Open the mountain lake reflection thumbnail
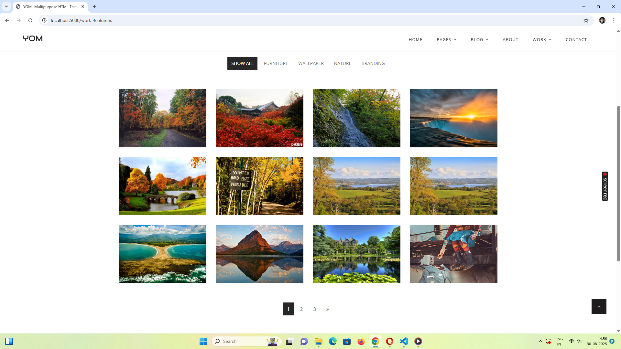This screenshot has height=349, width=621. point(260,254)
